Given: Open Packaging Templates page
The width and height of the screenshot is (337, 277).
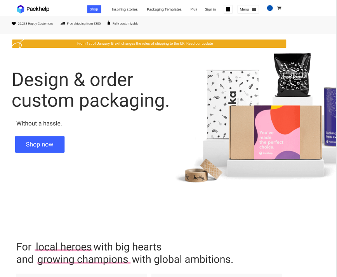Looking at the screenshot, I should coord(164,9).
